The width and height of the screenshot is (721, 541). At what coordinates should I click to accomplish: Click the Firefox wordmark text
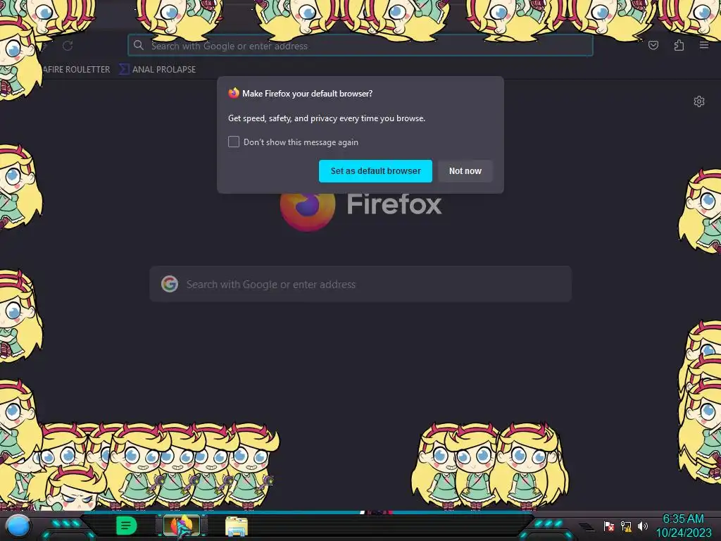[x=394, y=204]
